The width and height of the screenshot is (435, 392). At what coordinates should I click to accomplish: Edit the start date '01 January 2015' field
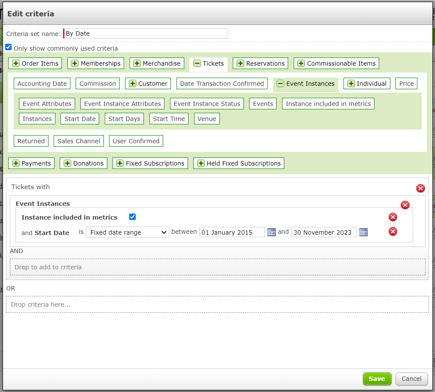(232, 232)
